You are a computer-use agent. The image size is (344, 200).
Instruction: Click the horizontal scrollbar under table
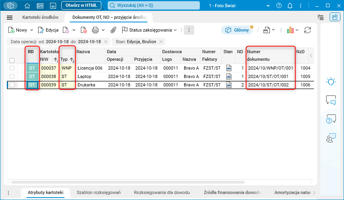click(x=128, y=182)
